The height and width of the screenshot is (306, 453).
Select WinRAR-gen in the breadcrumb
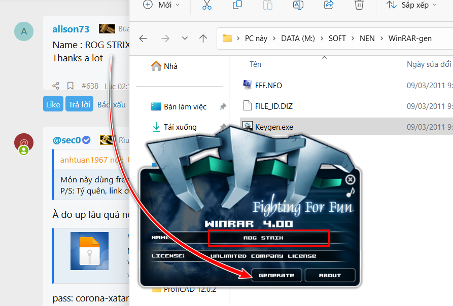[410, 39]
